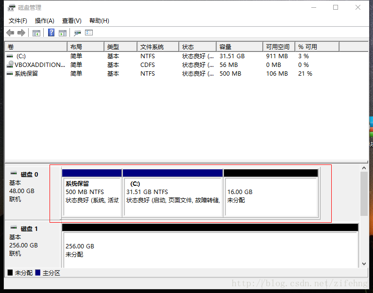The width and height of the screenshot is (373, 293).
Task: Maximize the Disk Management window
Action: [x=336, y=8]
